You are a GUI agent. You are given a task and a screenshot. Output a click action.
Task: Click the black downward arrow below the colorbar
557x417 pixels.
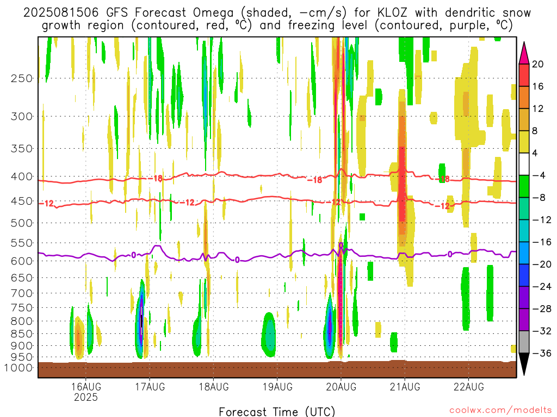coord(524,364)
